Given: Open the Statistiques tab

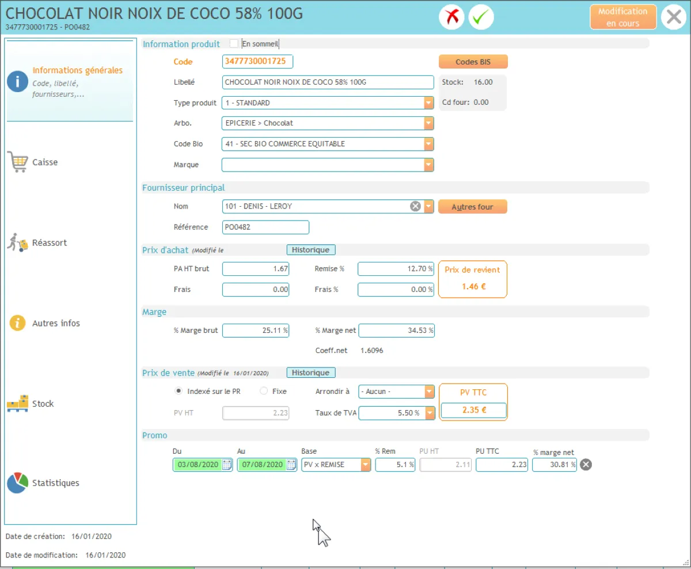Looking at the screenshot, I should (56, 483).
